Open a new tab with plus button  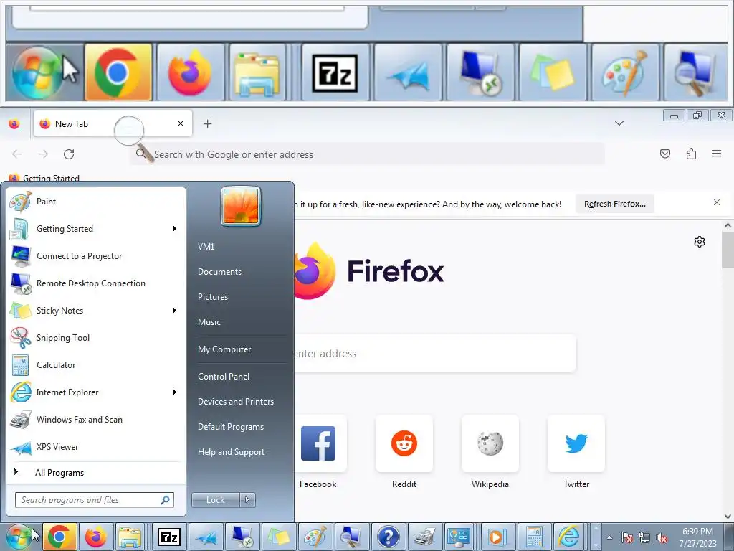(x=208, y=123)
